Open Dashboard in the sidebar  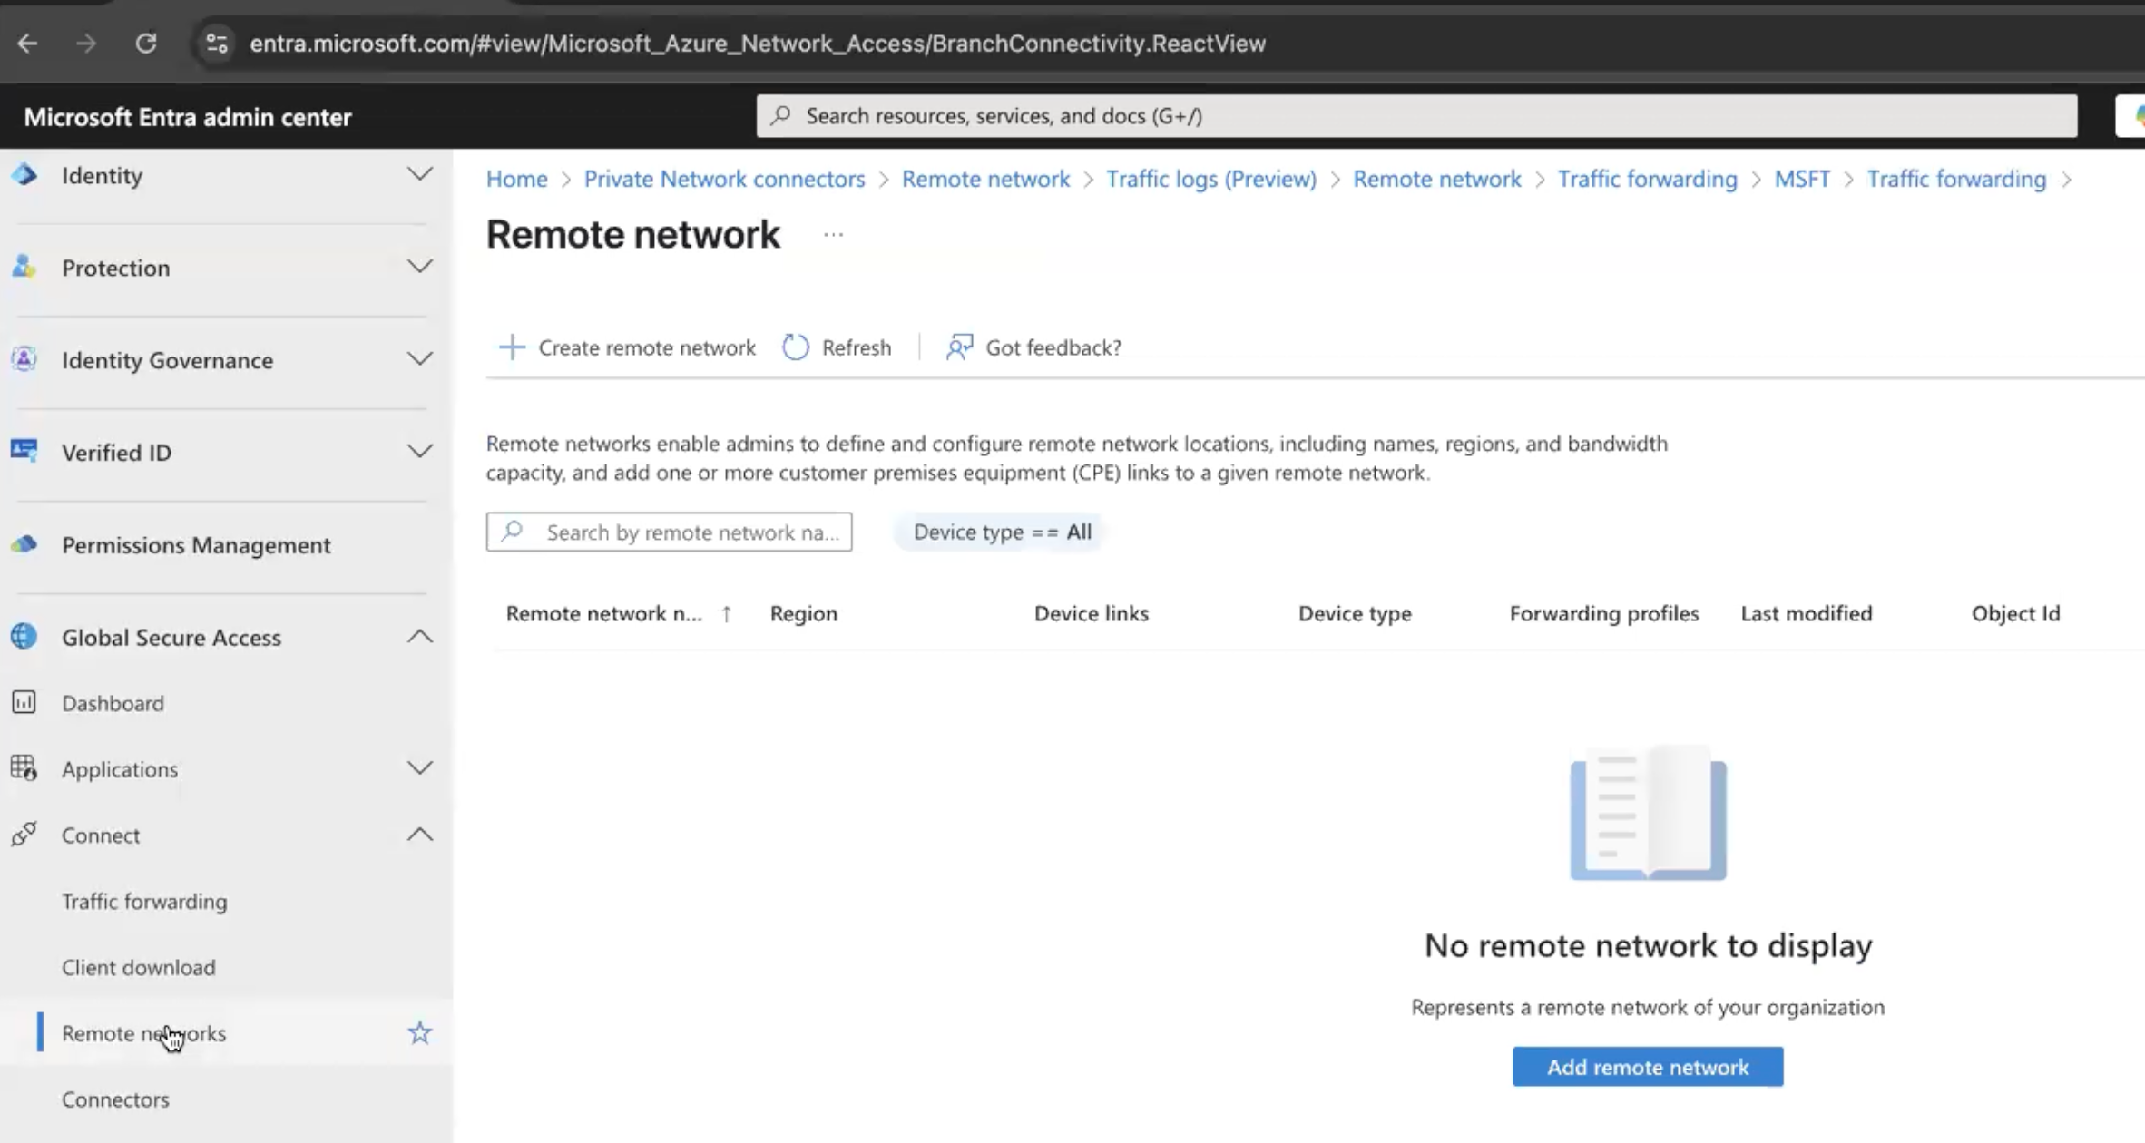[113, 703]
